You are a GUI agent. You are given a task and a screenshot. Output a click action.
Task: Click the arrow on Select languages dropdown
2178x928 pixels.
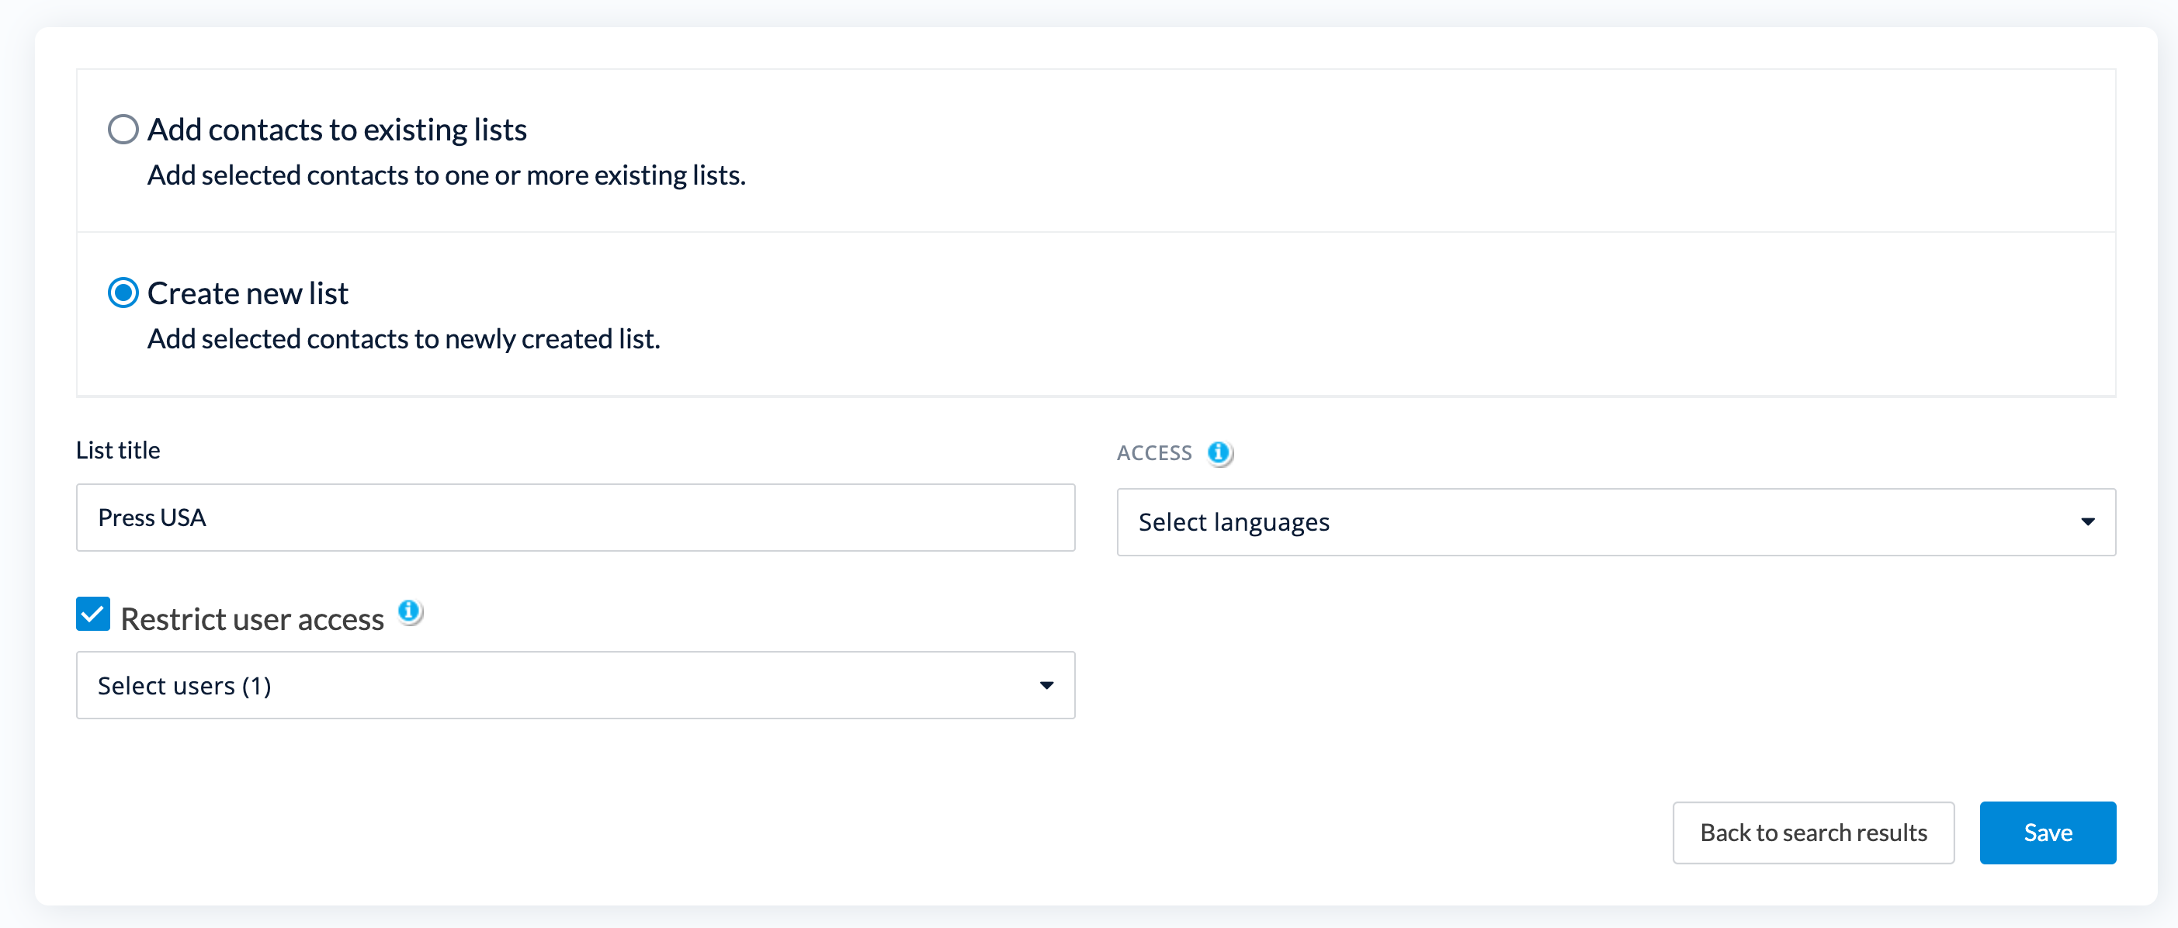pos(2087,521)
